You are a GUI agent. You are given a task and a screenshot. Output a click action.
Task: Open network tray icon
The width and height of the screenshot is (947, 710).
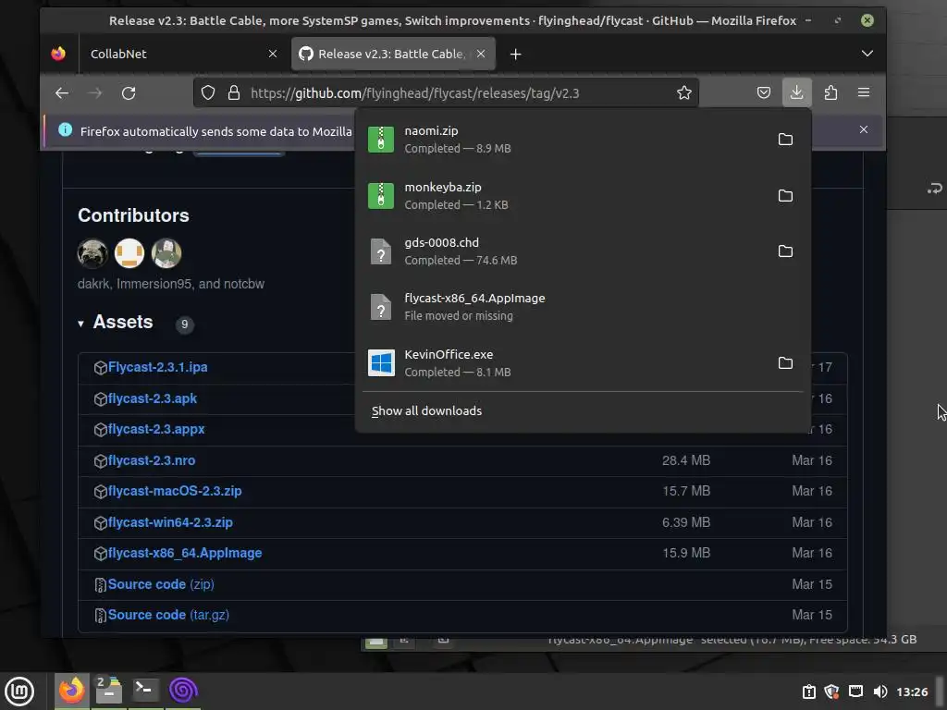click(x=855, y=692)
